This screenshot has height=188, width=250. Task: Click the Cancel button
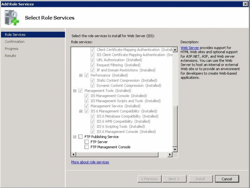(x=227, y=179)
